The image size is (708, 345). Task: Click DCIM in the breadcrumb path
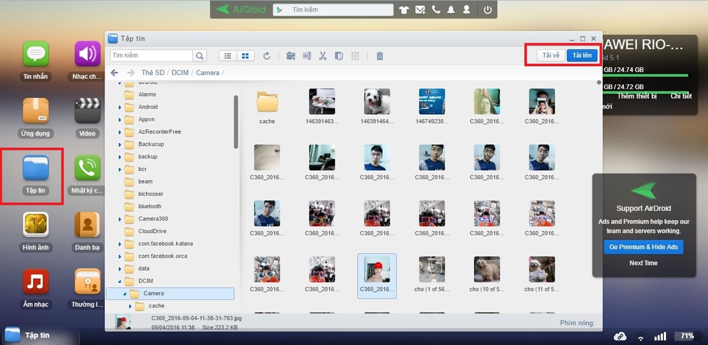pos(180,72)
